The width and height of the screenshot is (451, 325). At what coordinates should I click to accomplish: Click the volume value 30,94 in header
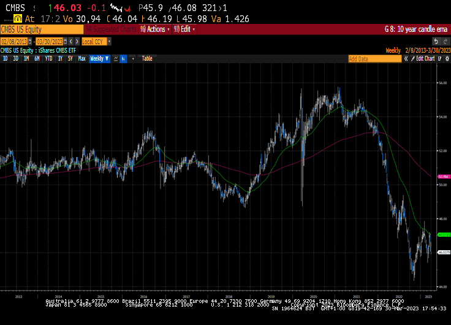tap(88, 19)
